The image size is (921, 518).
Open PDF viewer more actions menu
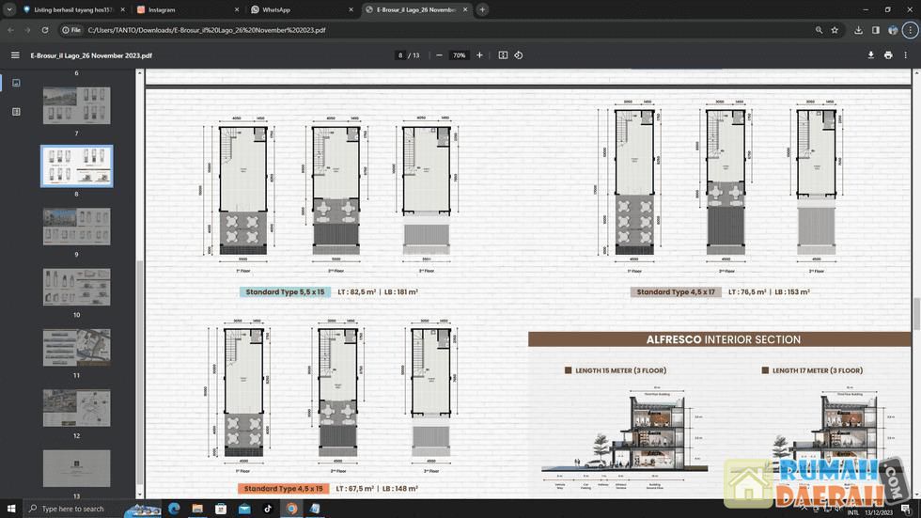(x=906, y=55)
